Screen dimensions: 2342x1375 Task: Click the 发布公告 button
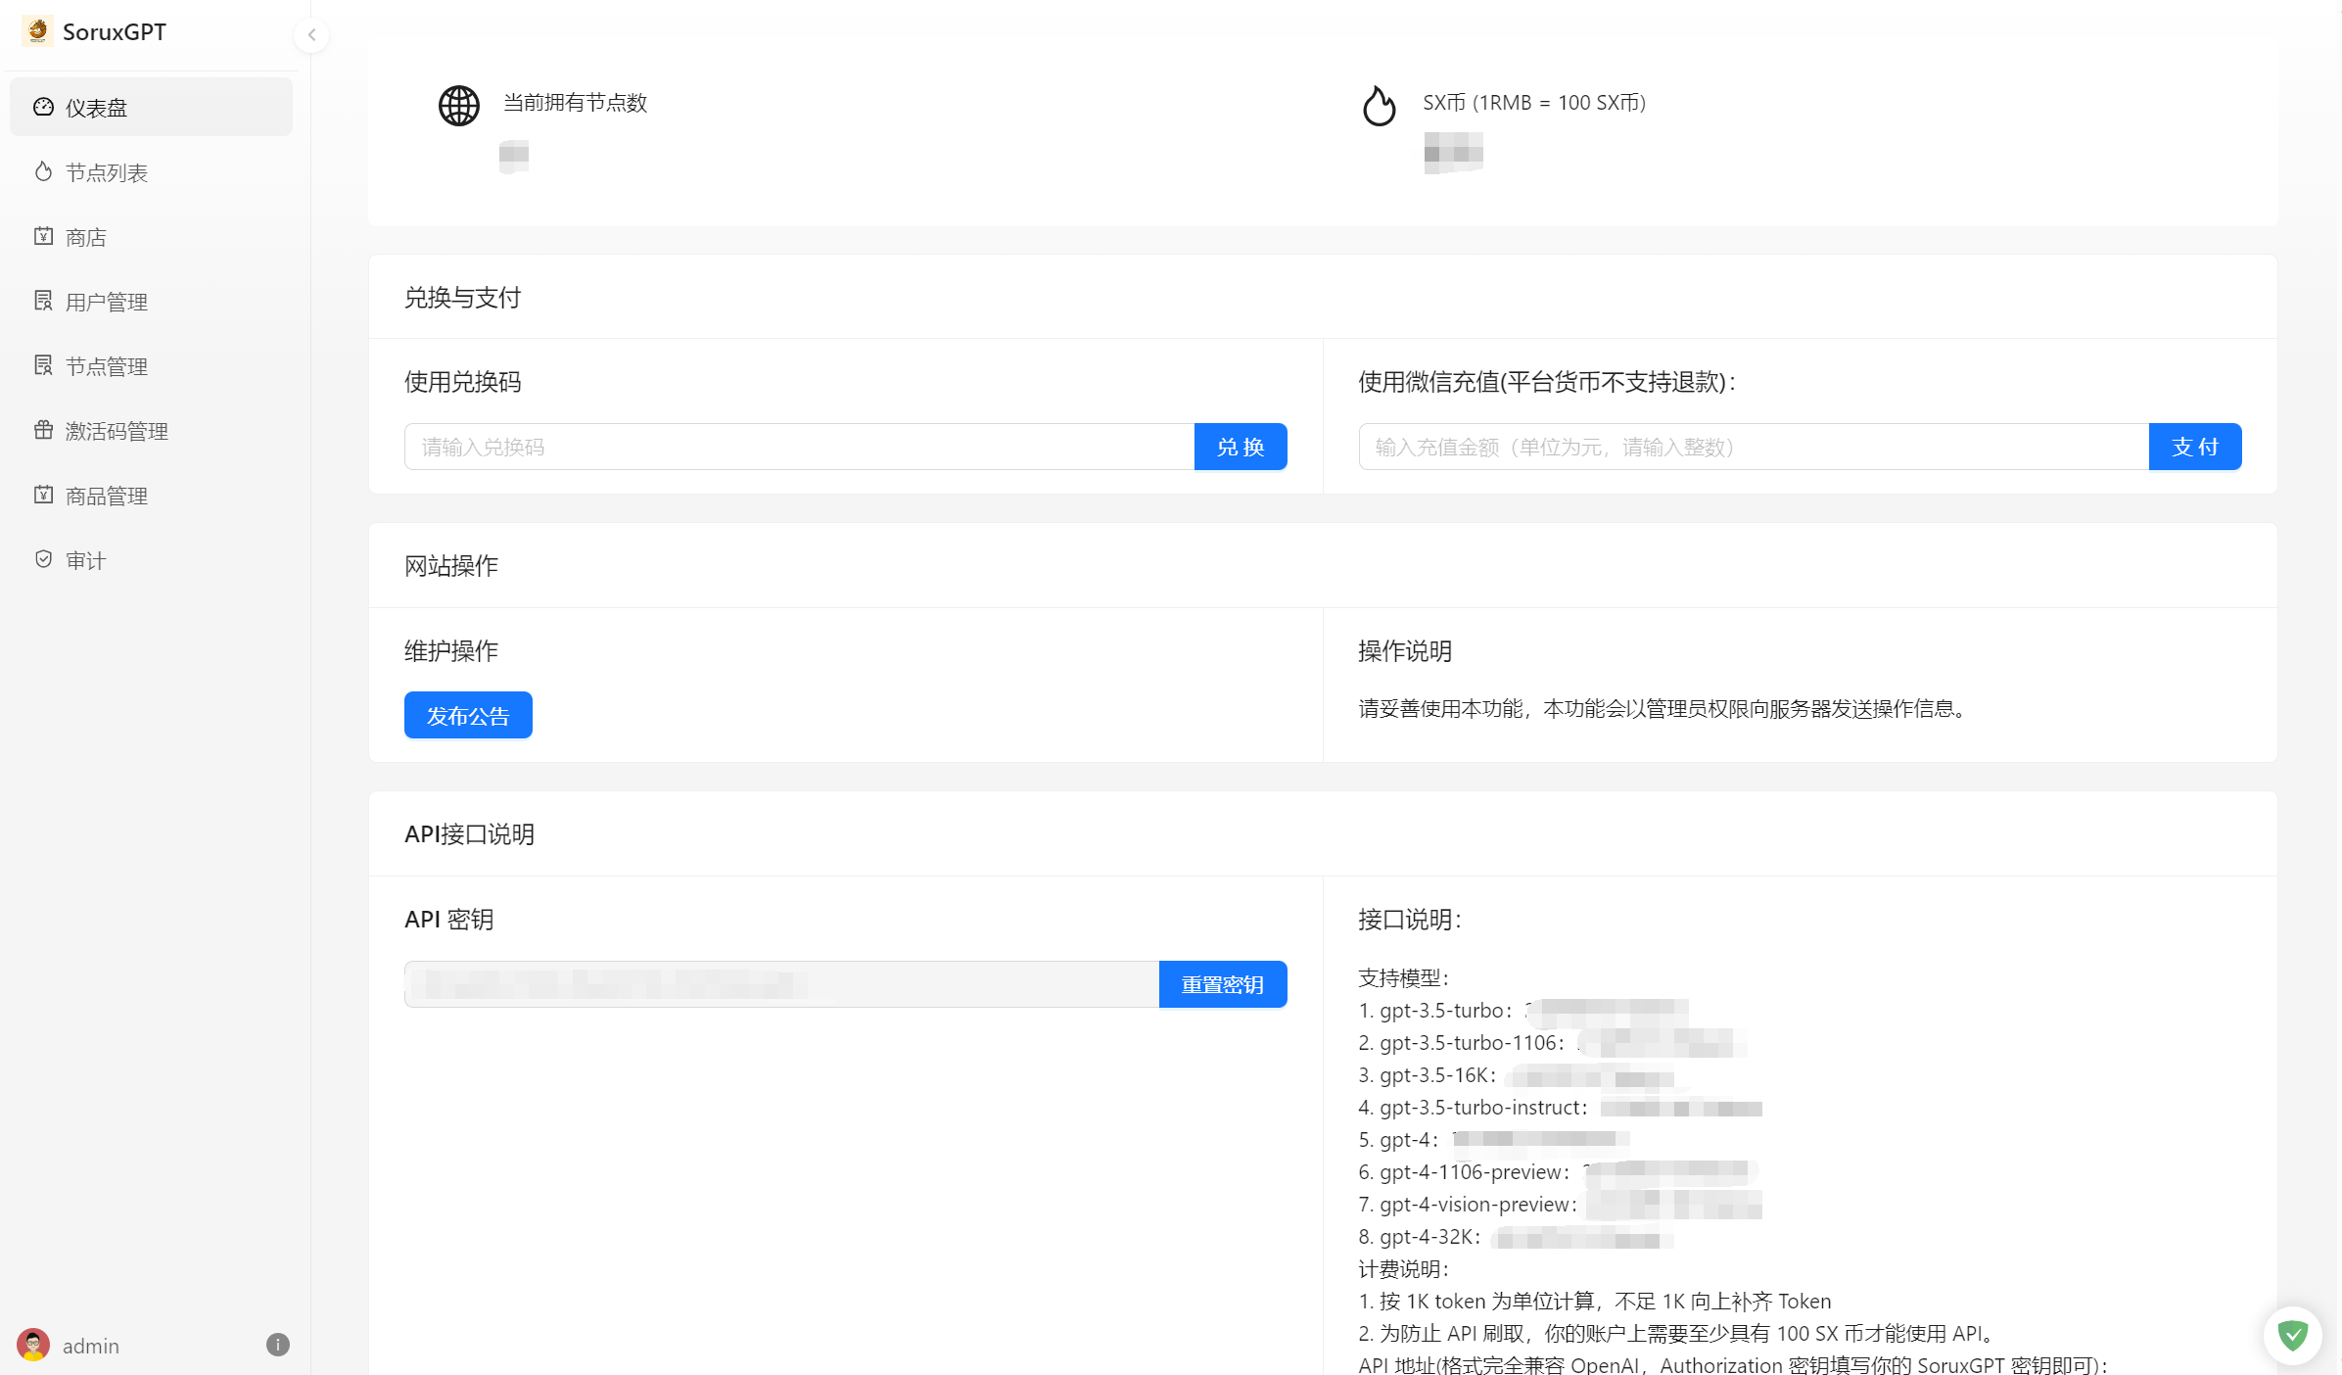468,715
